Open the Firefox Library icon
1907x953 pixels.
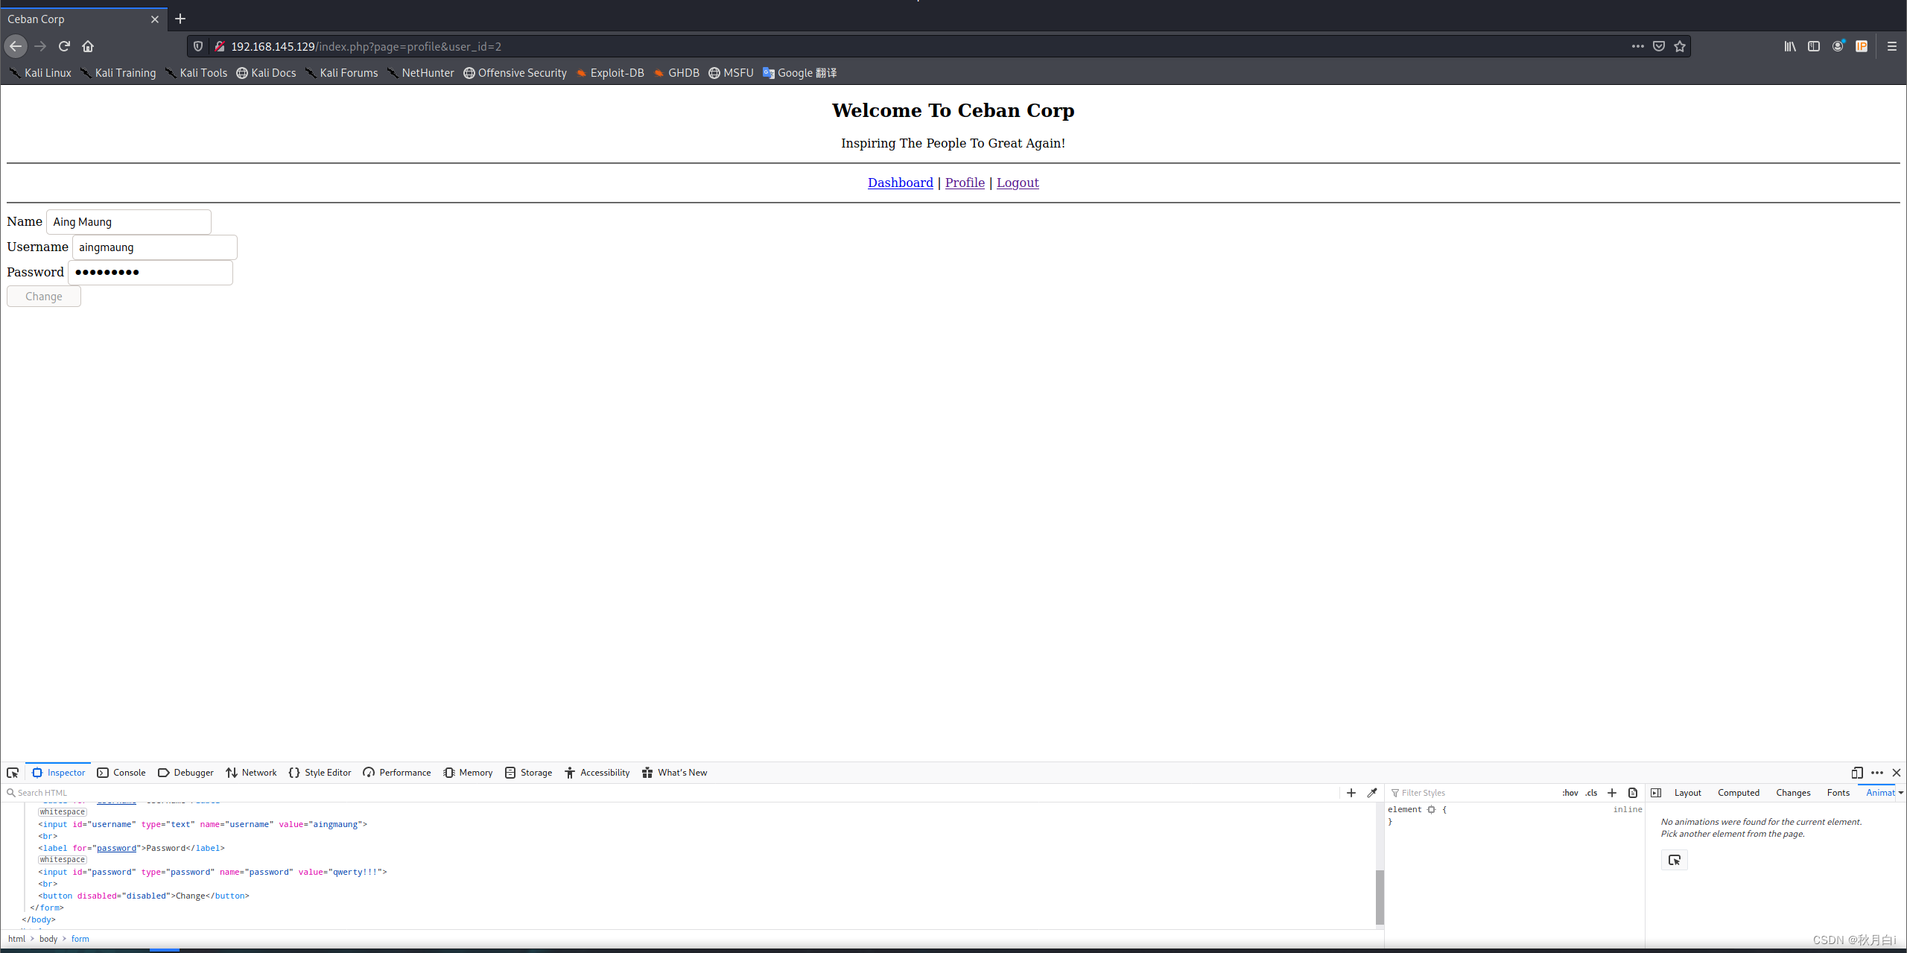[1789, 45]
